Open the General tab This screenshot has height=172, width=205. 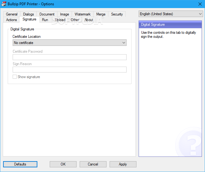pos(12,14)
